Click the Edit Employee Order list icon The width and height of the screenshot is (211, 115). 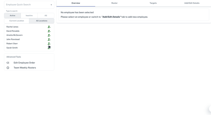click(8, 63)
